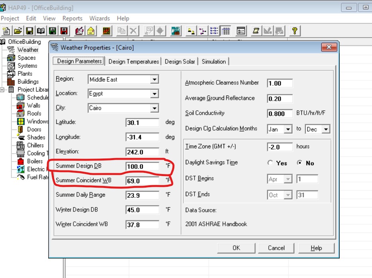372x278 pixels.
Task: Click the yellow house toolbar icon
Action: 91,31
